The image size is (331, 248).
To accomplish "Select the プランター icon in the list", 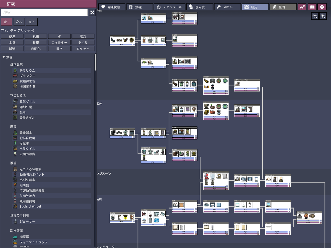I will [x=15, y=76].
